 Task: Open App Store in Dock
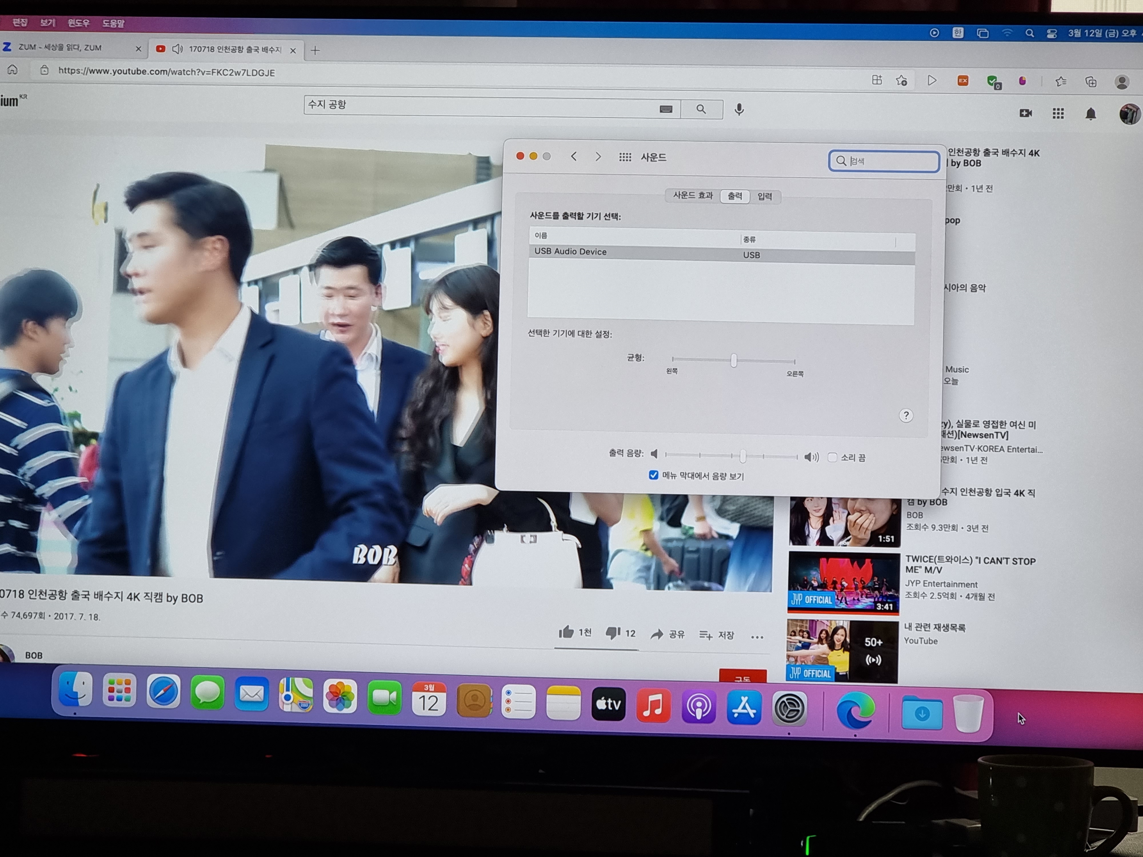(x=744, y=708)
